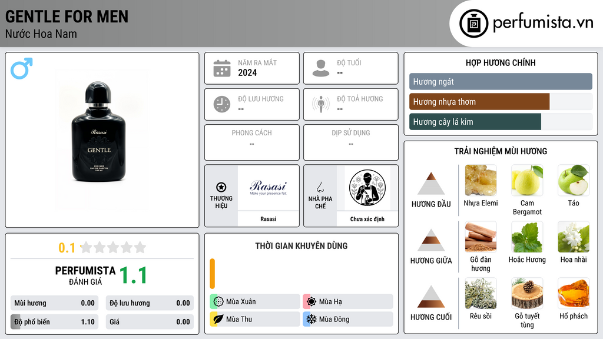Click the Hợp hương chính heading
This screenshot has width=603, height=339.
click(x=501, y=62)
